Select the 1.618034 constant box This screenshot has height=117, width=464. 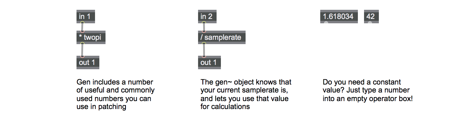point(339,17)
